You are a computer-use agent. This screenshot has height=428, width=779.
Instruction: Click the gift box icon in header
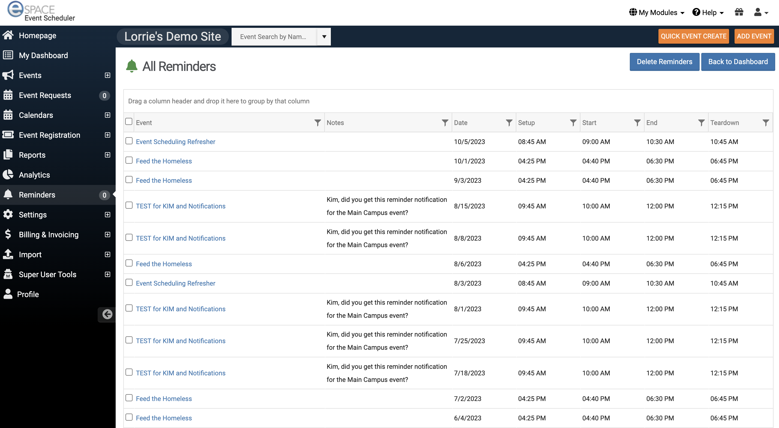739,12
